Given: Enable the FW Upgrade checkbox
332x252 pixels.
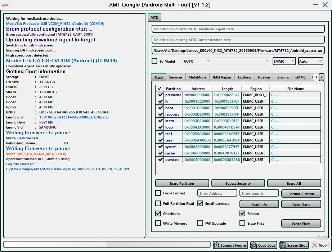Looking at the screenshot, I should pos(200,223).
